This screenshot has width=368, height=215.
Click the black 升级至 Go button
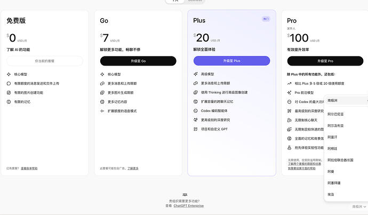point(138,61)
